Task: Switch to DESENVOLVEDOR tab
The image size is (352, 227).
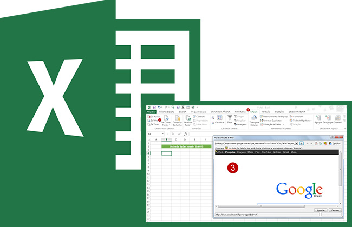Action: click(x=297, y=112)
